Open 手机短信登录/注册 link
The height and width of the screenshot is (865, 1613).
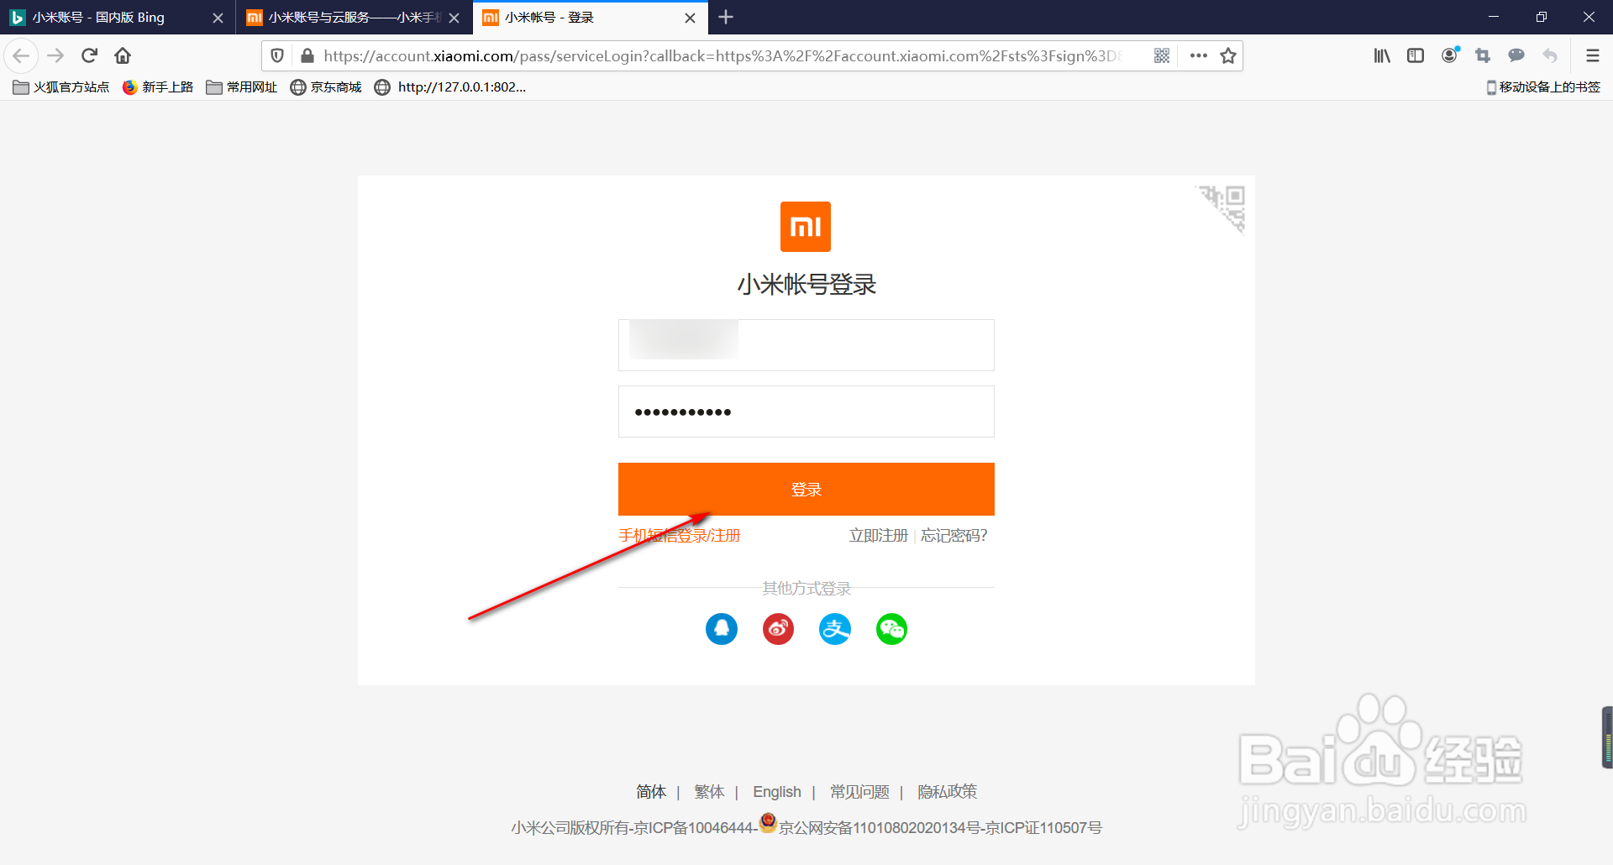coord(680,536)
